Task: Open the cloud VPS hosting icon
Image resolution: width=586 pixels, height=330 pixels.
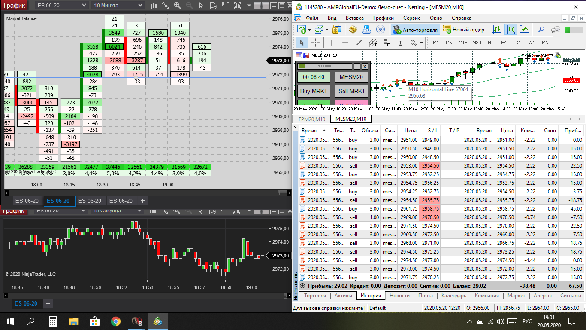Action: tap(367, 30)
